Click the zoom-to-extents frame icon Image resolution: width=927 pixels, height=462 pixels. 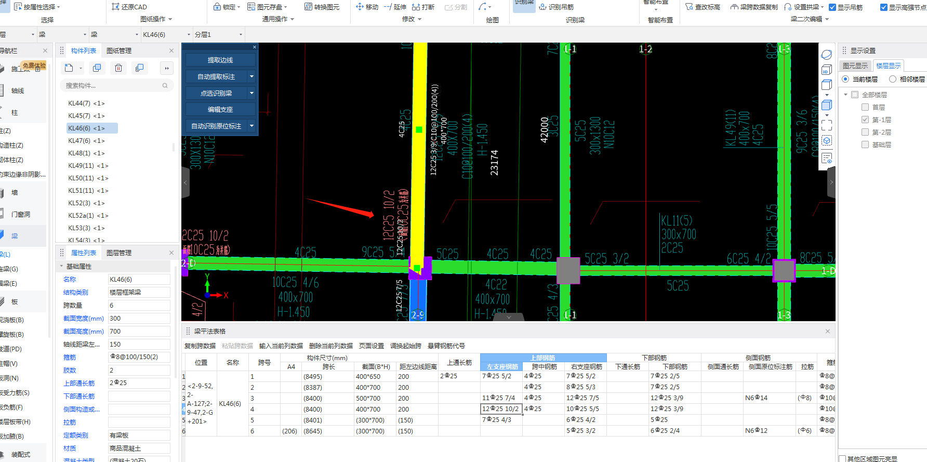(x=827, y=125)
